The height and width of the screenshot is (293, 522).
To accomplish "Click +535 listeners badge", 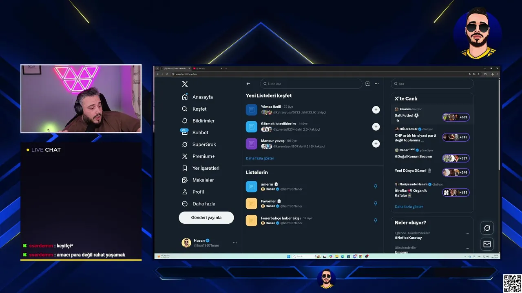I will pos(456,137).
